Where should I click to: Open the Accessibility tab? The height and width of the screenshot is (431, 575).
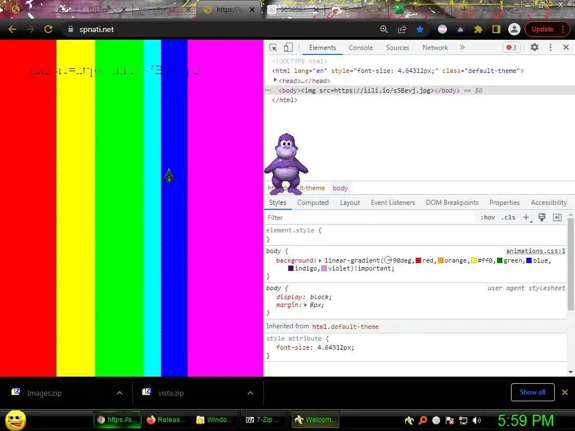pos(549,203)
